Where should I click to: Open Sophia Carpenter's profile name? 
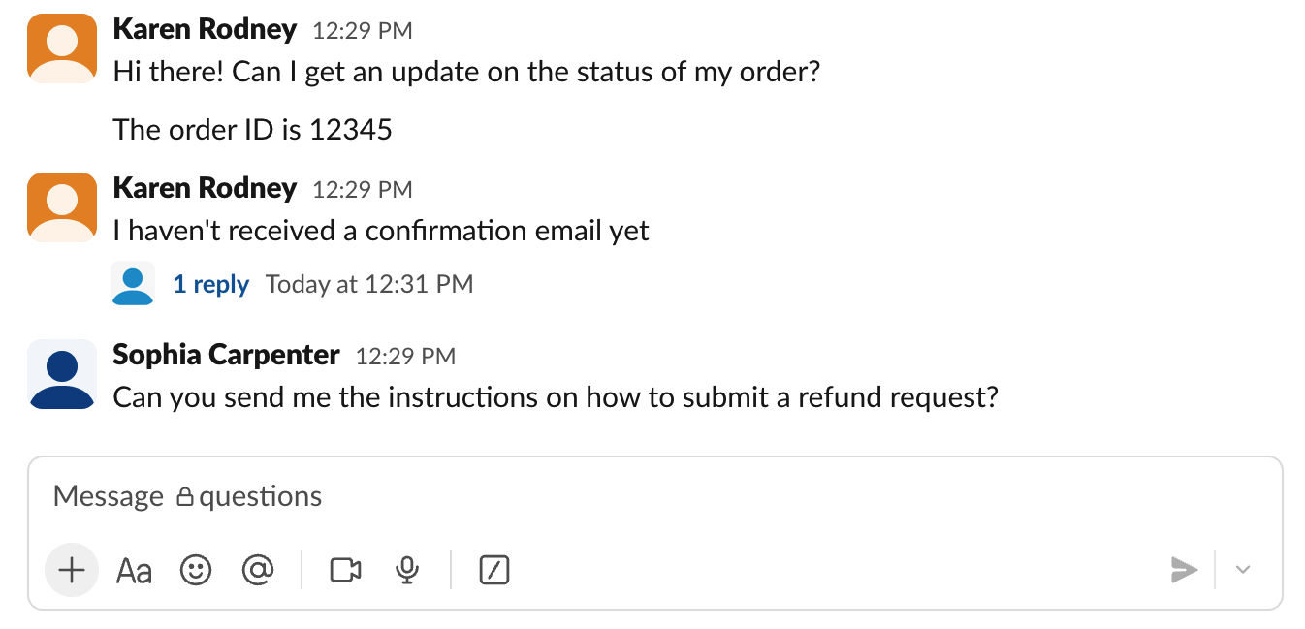(x=226, y=355)
